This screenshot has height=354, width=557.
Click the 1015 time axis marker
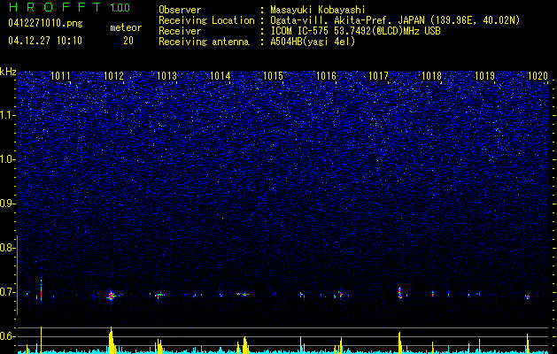pos(273,75)
